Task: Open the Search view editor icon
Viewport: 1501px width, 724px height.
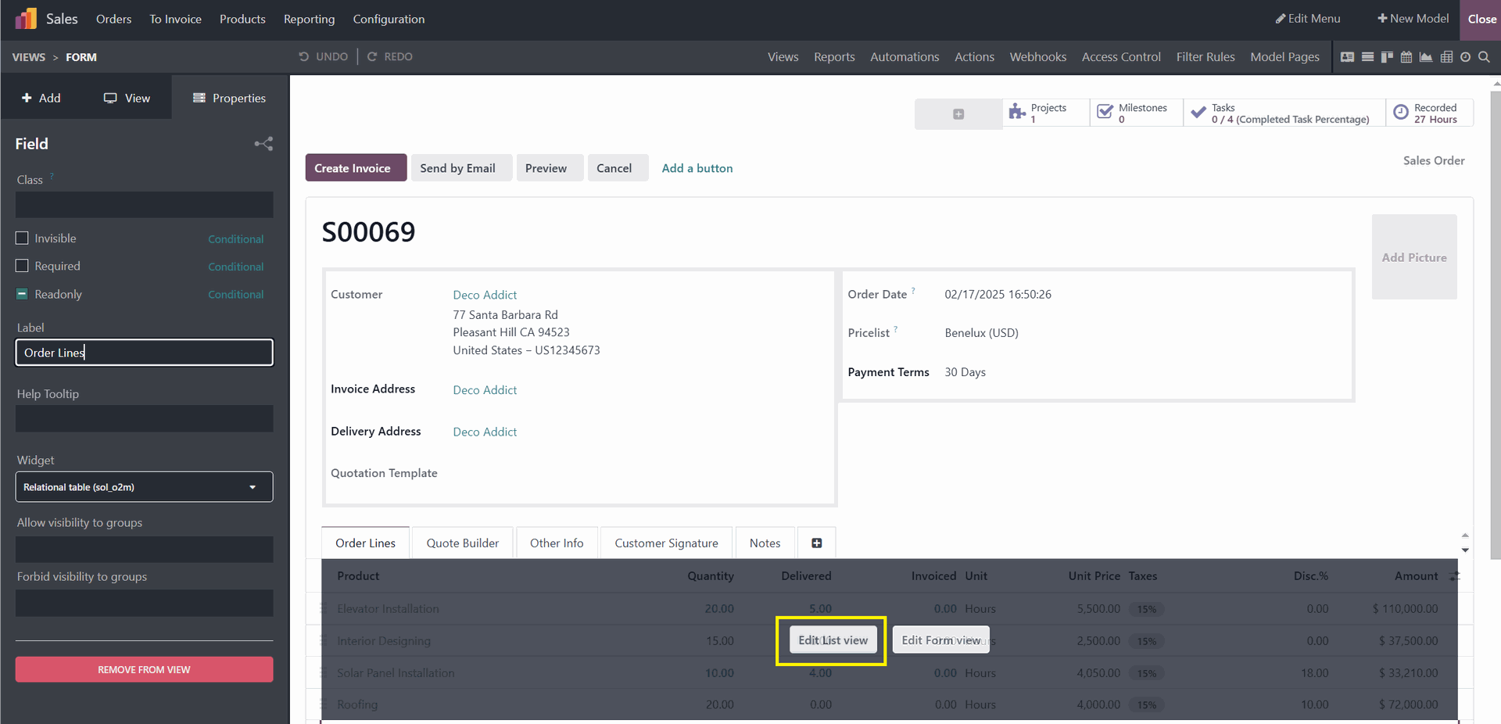Action: (x=1484, y=57)
